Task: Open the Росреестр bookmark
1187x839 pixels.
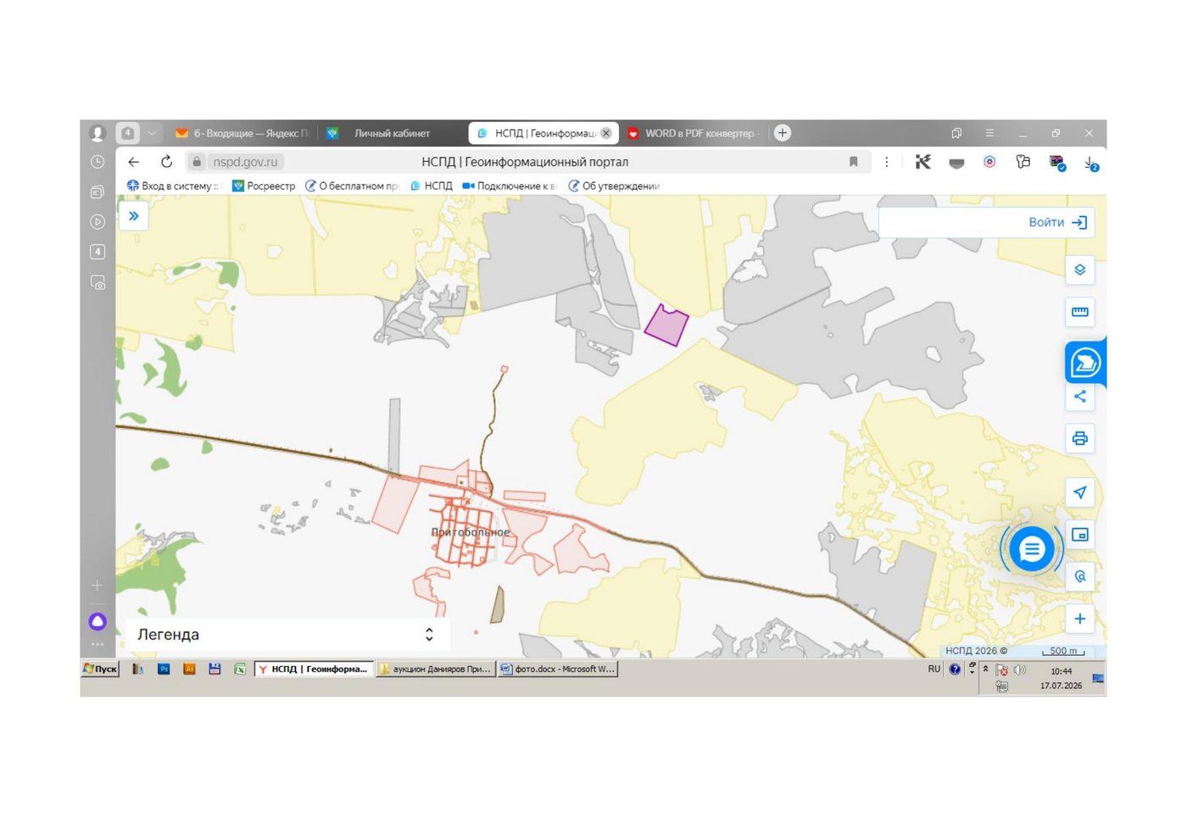Action: (x=264, y=186)
